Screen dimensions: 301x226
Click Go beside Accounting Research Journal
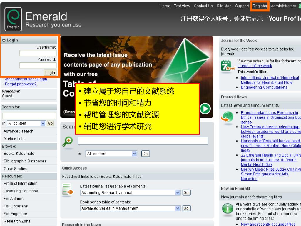(x=186, y=192)
